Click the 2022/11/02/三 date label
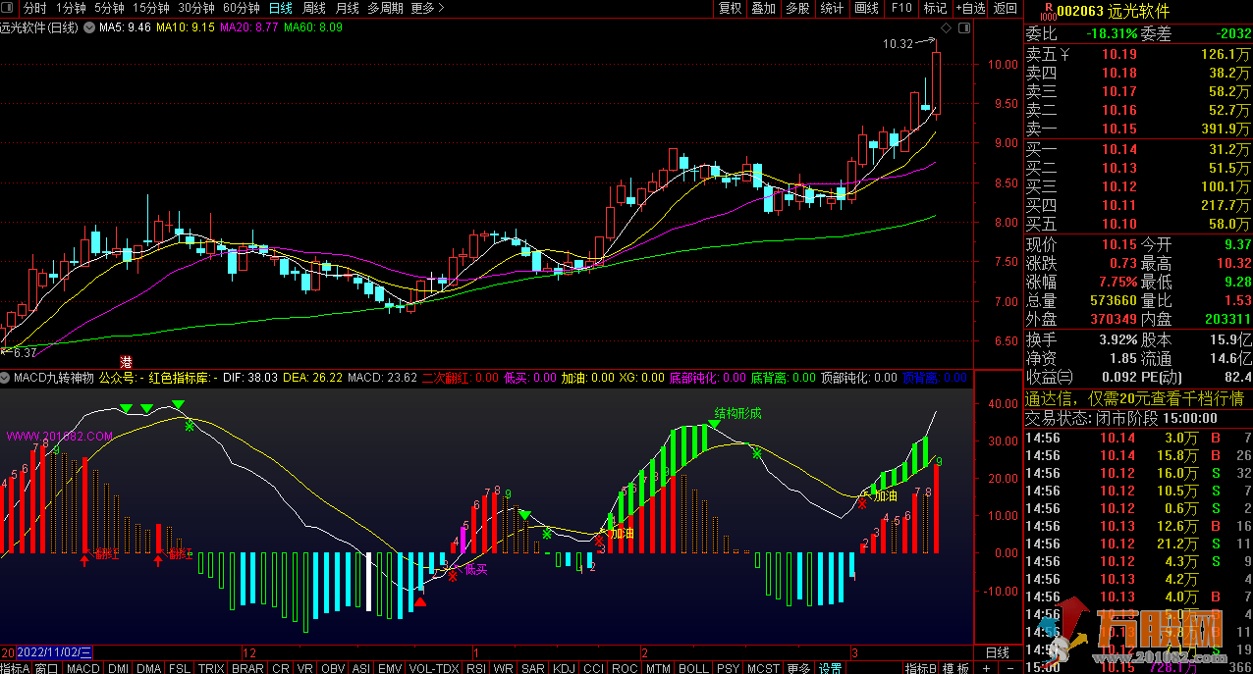The height and width of the screenshot is (674, 1253). click(54, 652)
